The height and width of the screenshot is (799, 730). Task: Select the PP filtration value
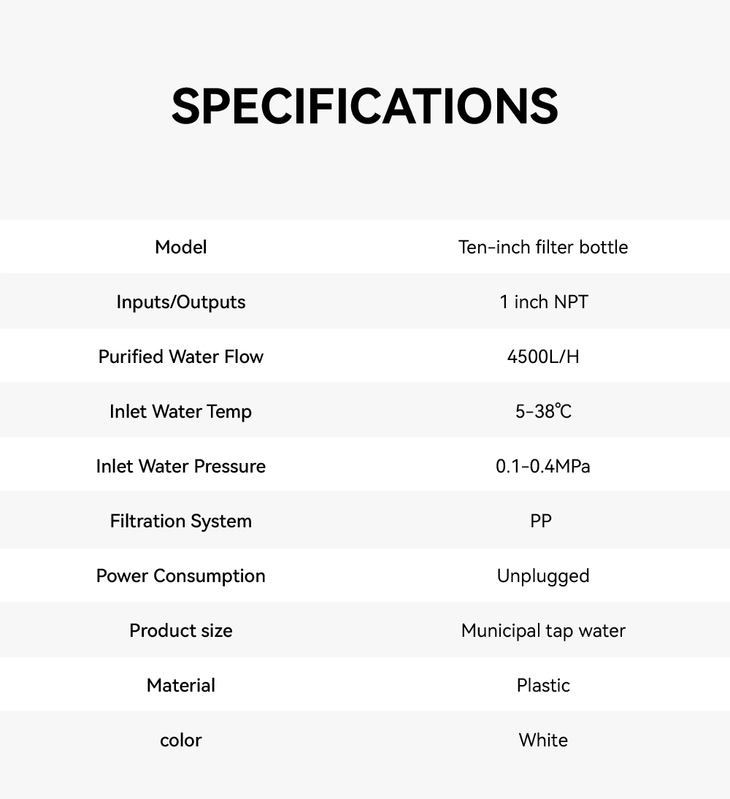pos(541,521)
